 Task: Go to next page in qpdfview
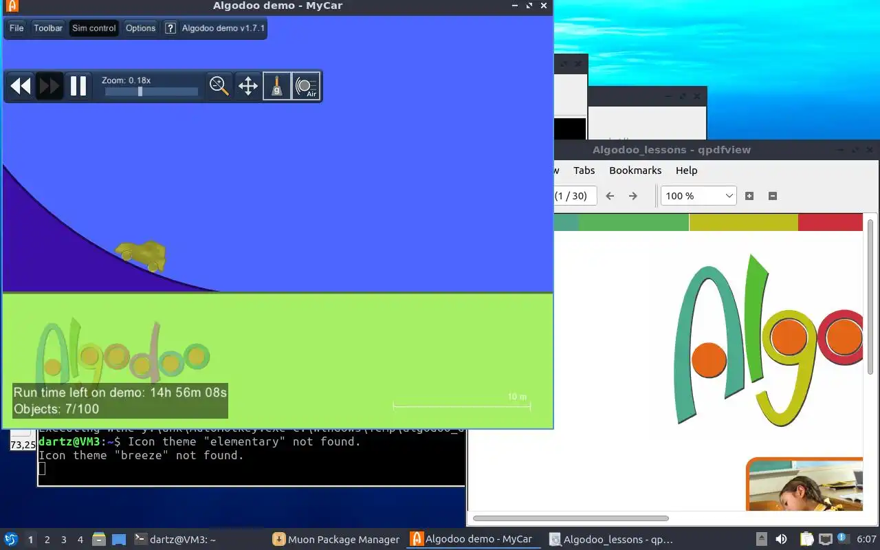click(x=633, y=196)
